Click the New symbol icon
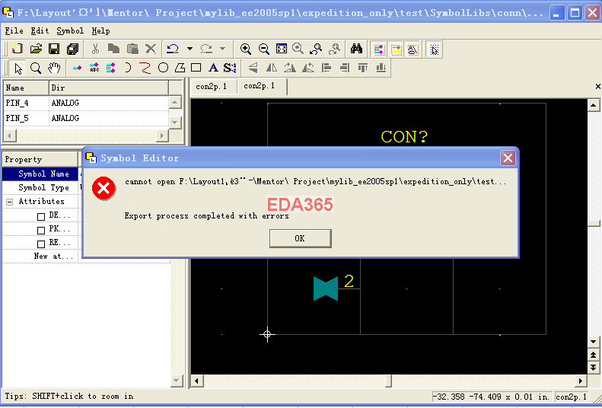Screen dimensions: 602x408 click(17, 49)
